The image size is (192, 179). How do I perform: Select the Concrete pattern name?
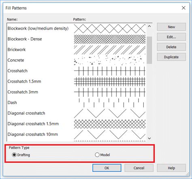coord(16,60)
